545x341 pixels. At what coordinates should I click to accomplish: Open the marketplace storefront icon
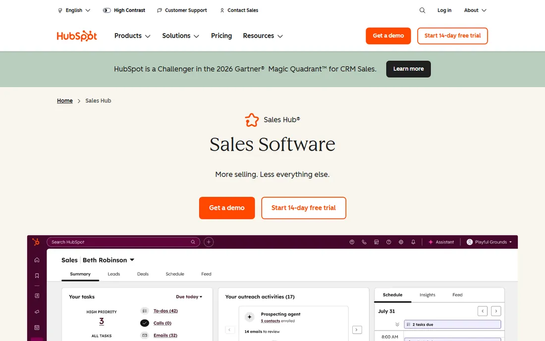click(377, 242)
